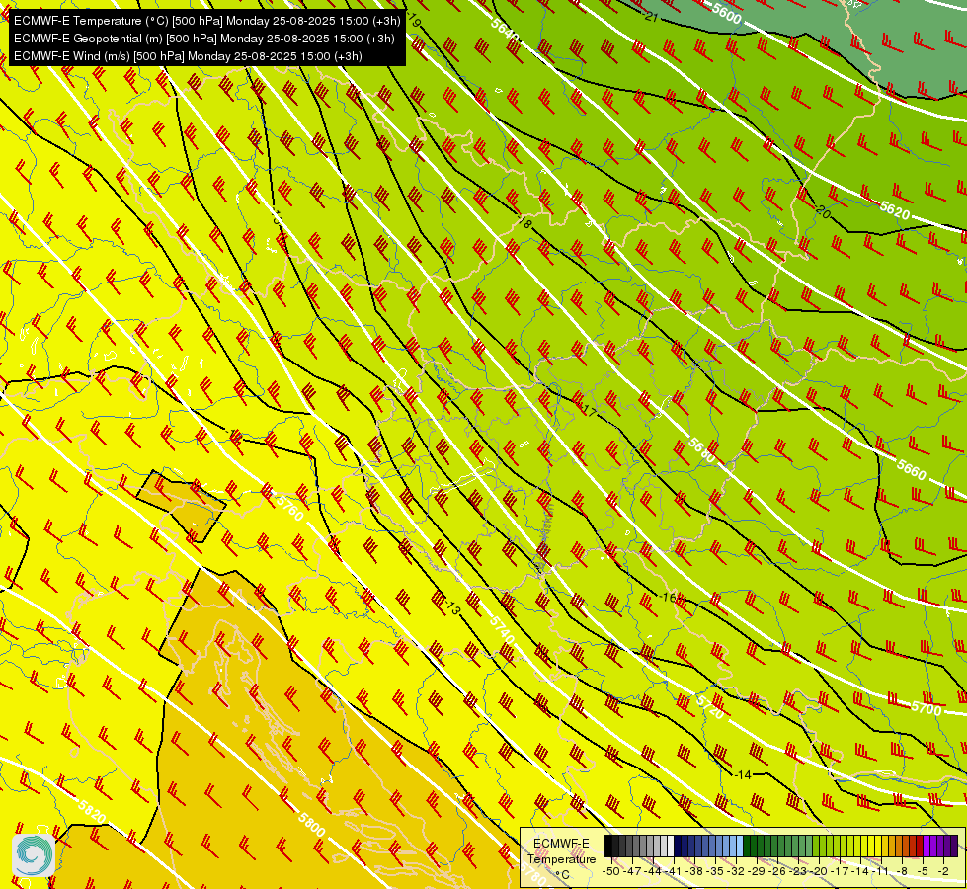The width and height of the screenshot is (967, 889).
Task: Click the ECMWF-E Geopotential 500 hPa title line
Action: coord(204,39)
